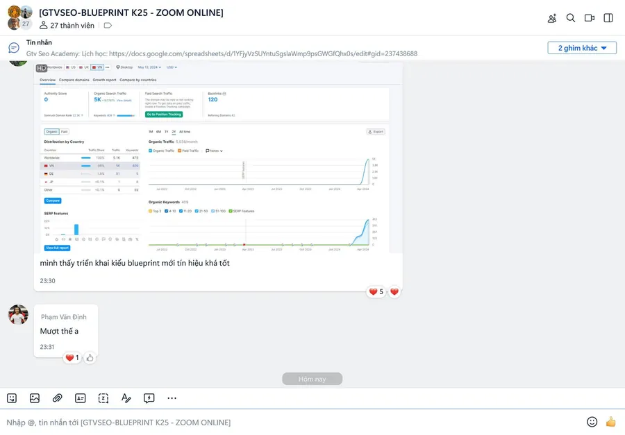This screenshot has height=435, width=625.
Task: Toggle the conversation info side panel
Action: click(608, 18)
